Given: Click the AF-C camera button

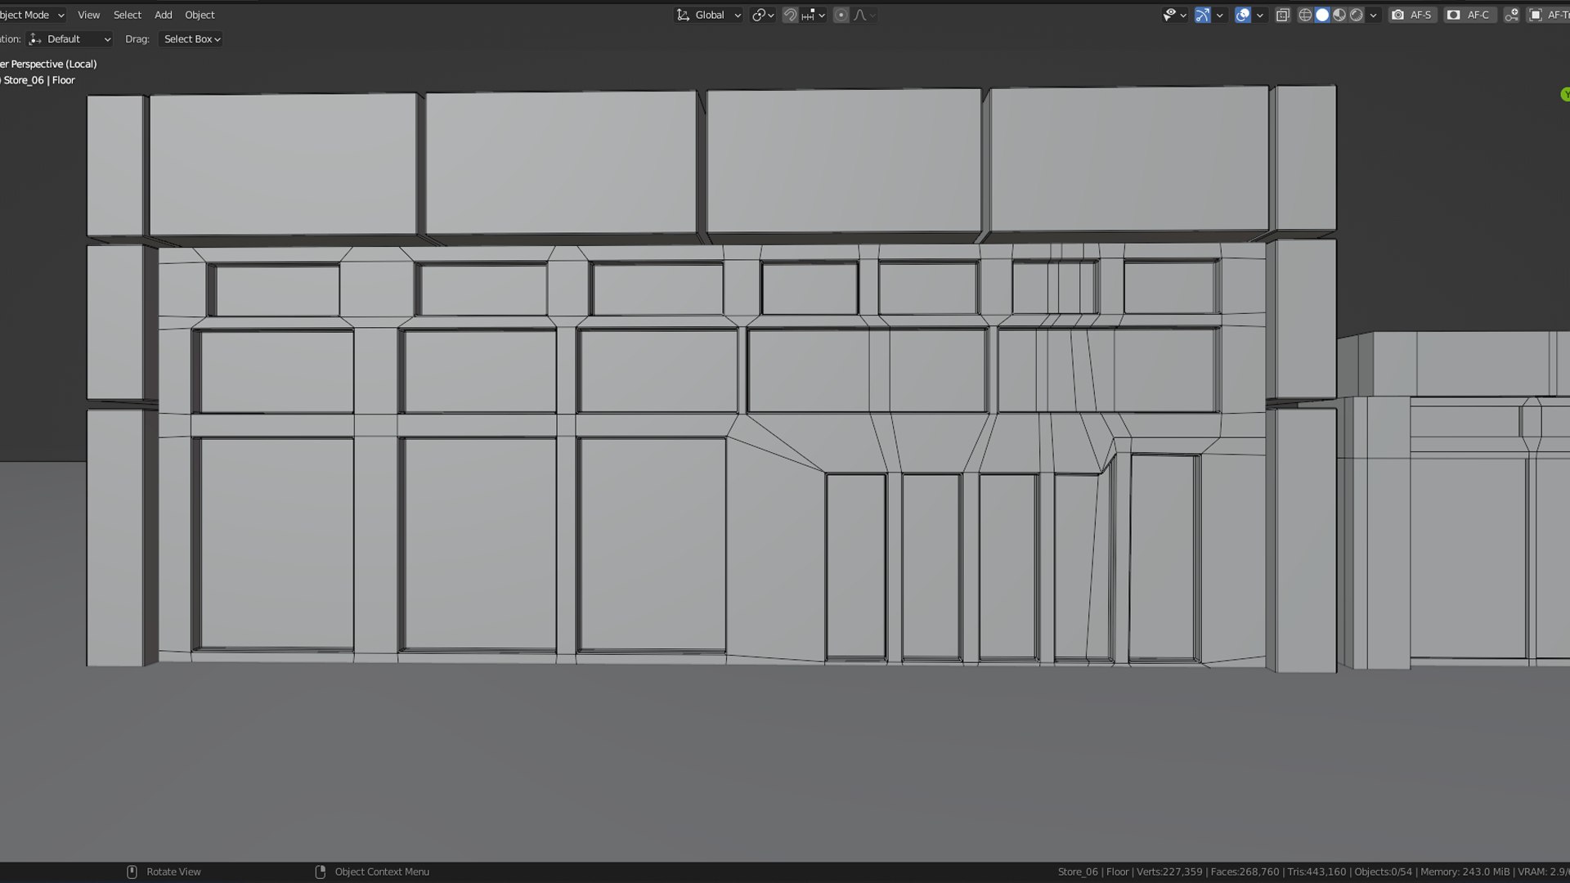Looking at the screenshot, I should pyautogui.click(x=1469, y=15).
